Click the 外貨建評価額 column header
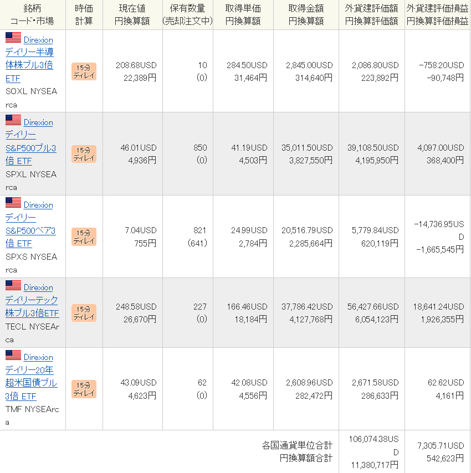The height and width of the screenshot is (473, 471). (371, 14)
